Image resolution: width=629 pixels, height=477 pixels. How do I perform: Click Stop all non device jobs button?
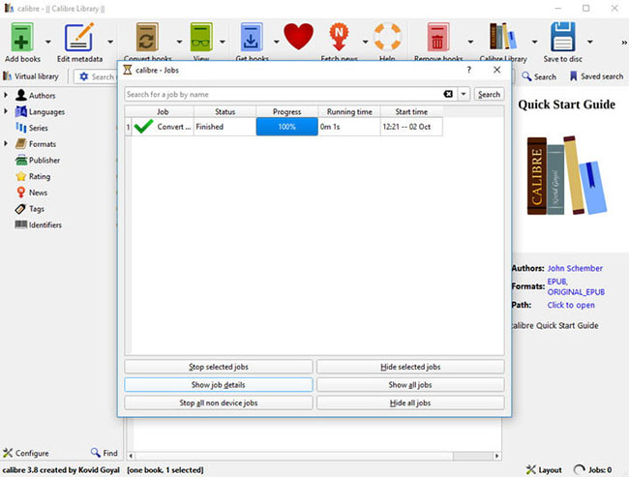point(219,402)
